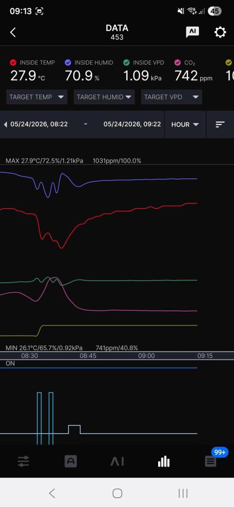Viewport: 234px width, 507px height.
Task: Toggle the INSIDE HUMID checkmark
Action: pyautogui.click(x=68, y=62)
